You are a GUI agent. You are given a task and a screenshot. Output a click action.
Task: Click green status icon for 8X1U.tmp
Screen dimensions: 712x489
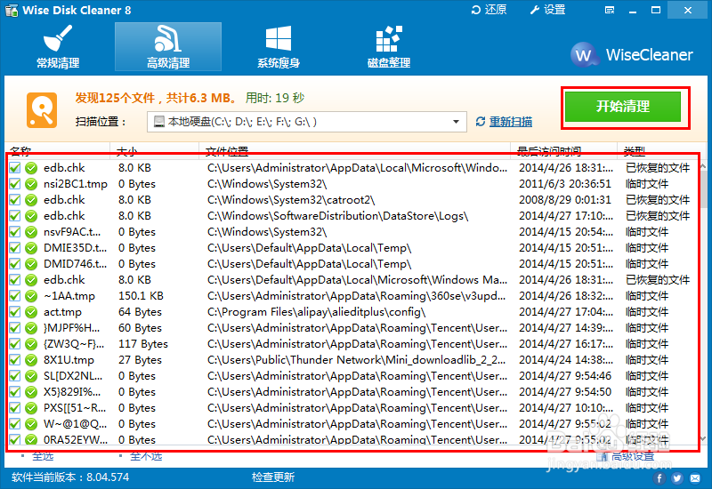(31, 360)
